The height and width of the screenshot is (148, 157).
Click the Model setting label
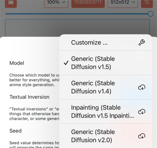17,63
